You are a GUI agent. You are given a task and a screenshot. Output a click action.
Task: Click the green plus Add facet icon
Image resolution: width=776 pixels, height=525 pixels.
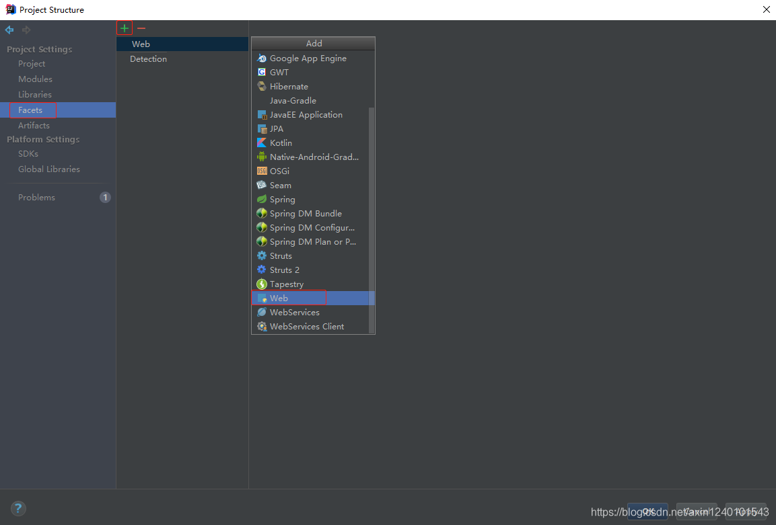(x=125, y=28)
